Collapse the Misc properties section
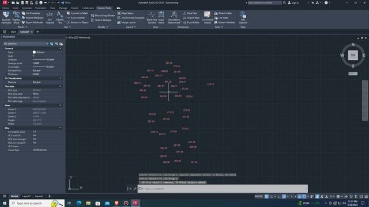 click(x=61, y=128)
